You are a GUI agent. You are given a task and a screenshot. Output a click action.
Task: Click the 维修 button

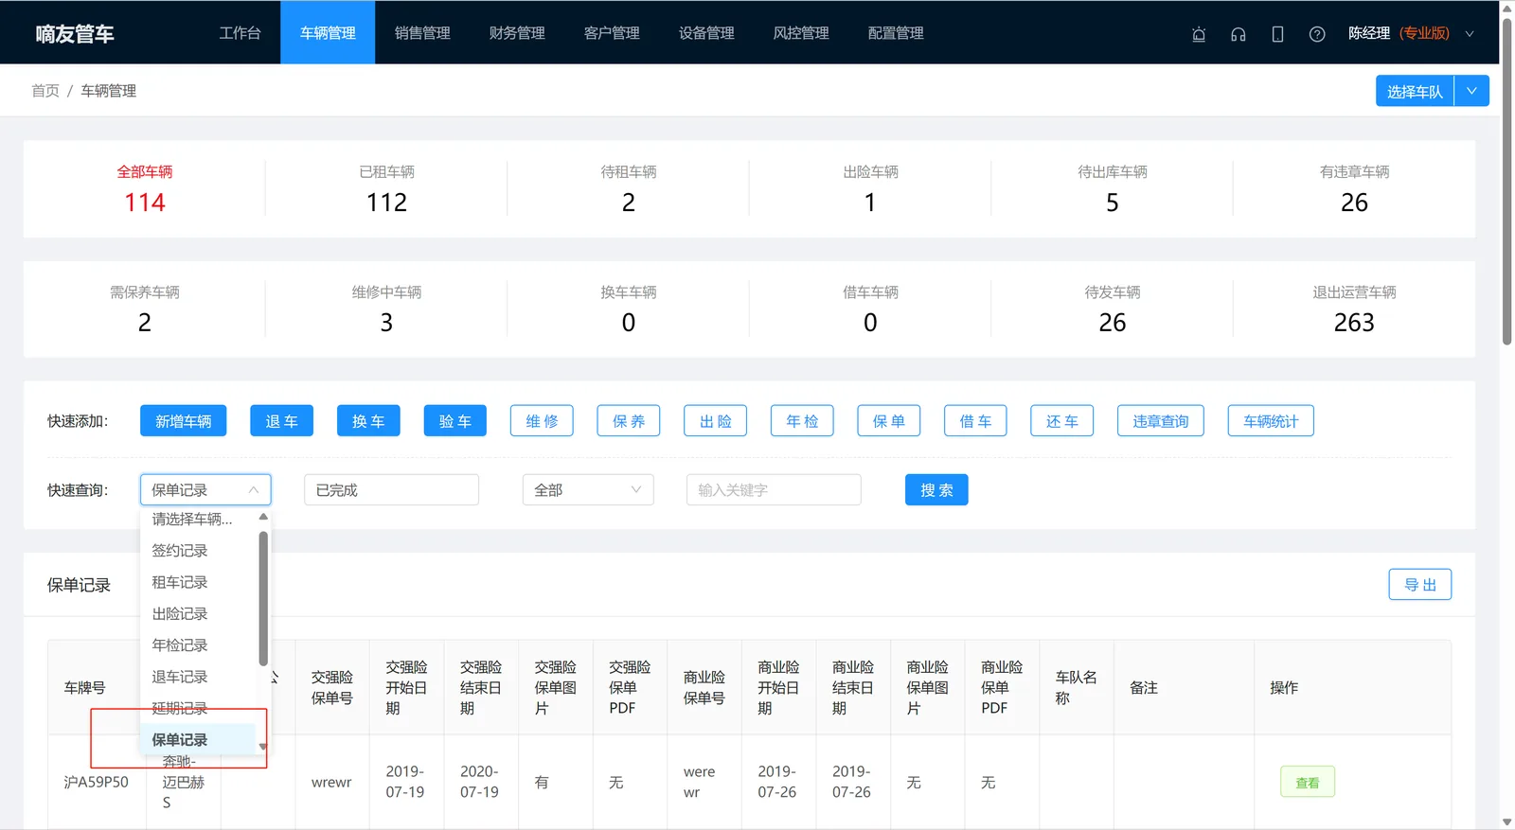542,421
